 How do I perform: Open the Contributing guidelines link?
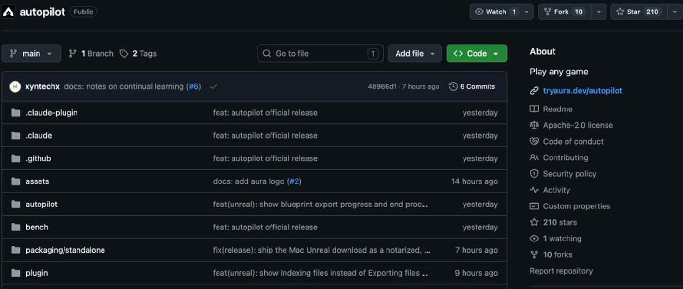point(565,157)
